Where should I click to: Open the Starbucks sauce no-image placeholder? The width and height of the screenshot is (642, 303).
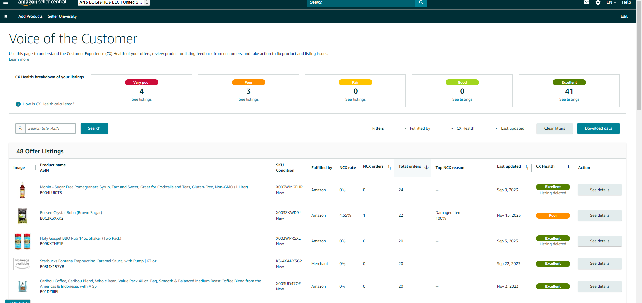22,264
